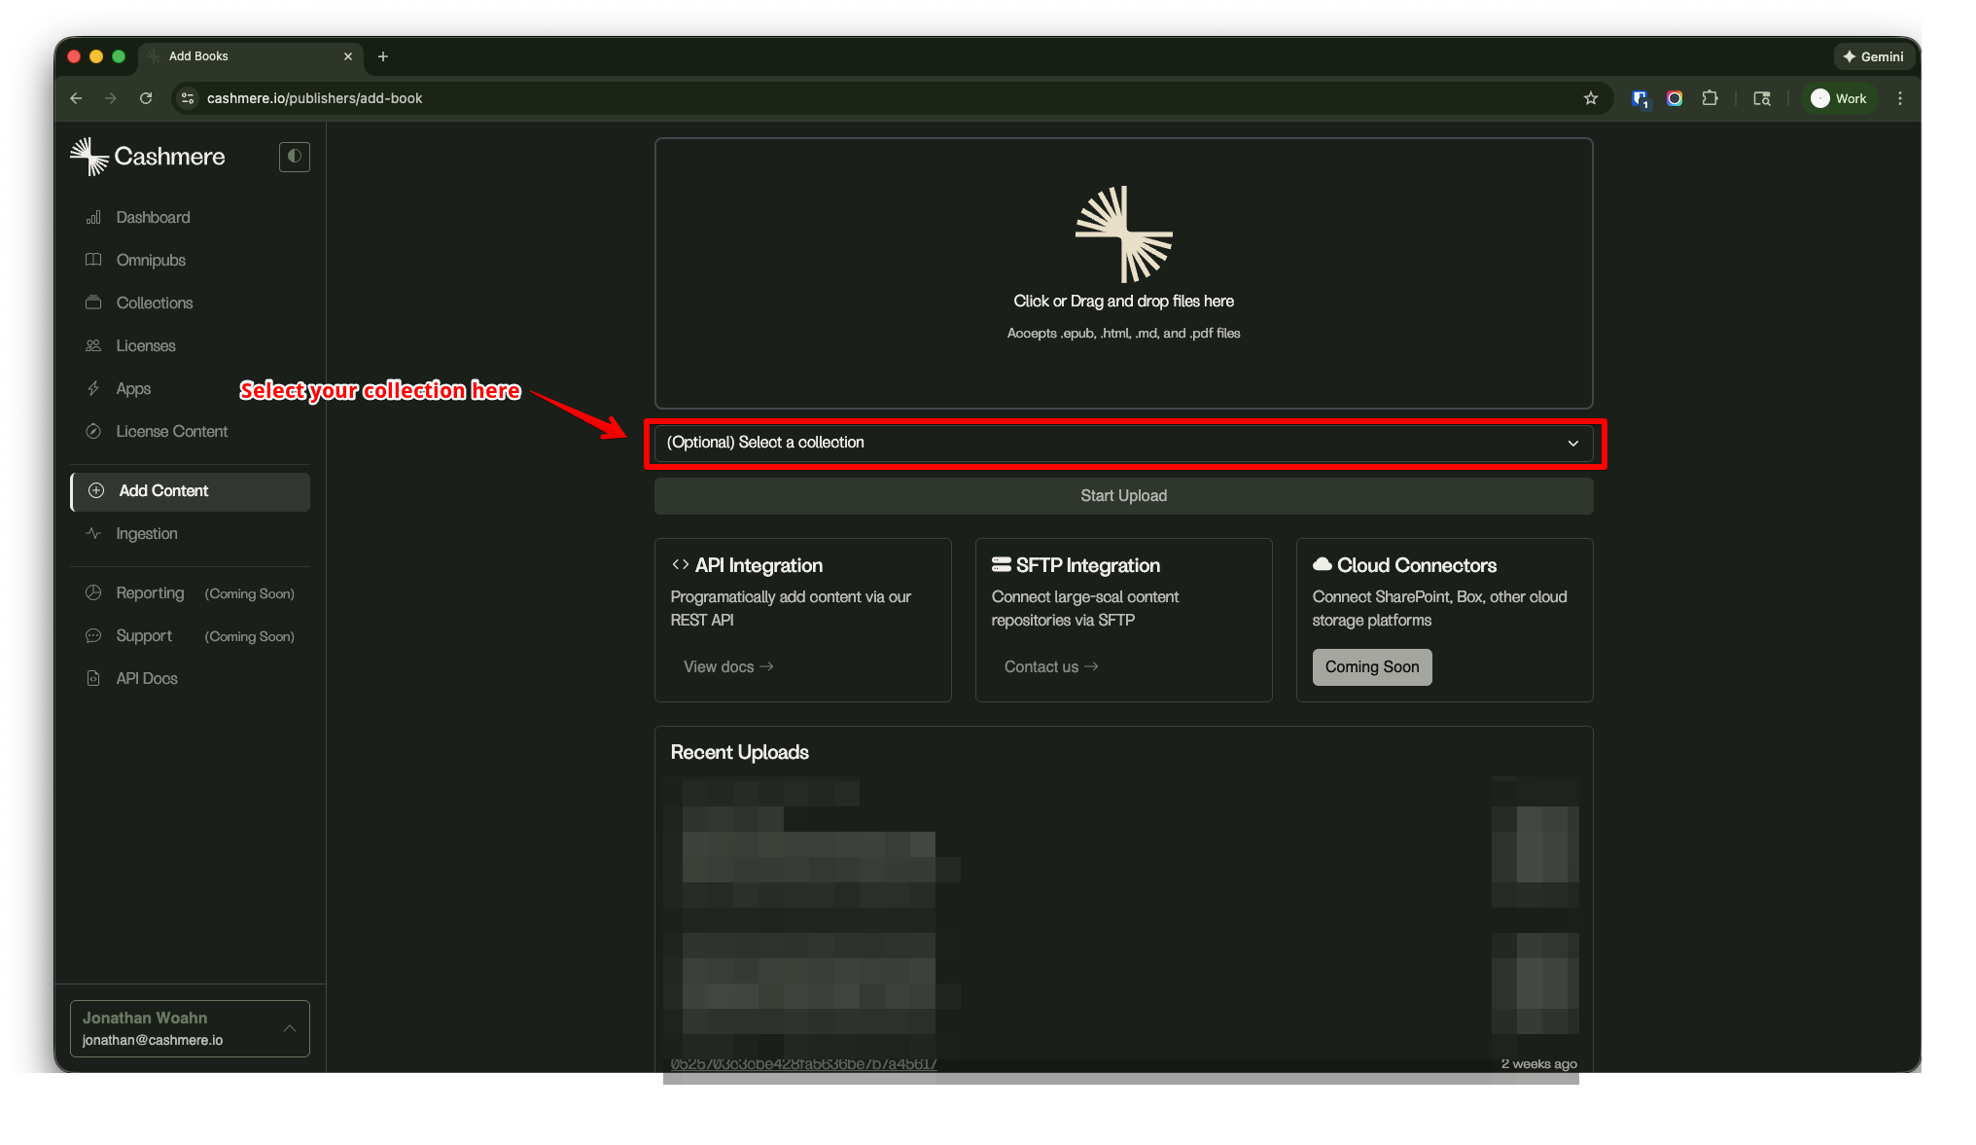Image resolution: width=1976 pixels, height=1145 pixels.
Task: Click the site info icon in address bar
Action: [x=189, y=98]
